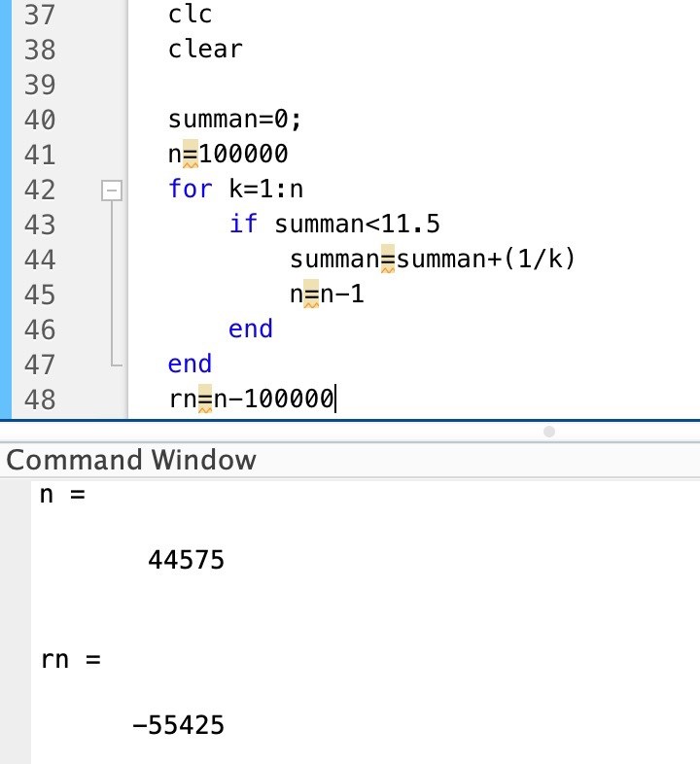The image size is (700, 764).
Task: Click line number 48 in the gutter
Action: pyautogui.click(x=39, y=399)
